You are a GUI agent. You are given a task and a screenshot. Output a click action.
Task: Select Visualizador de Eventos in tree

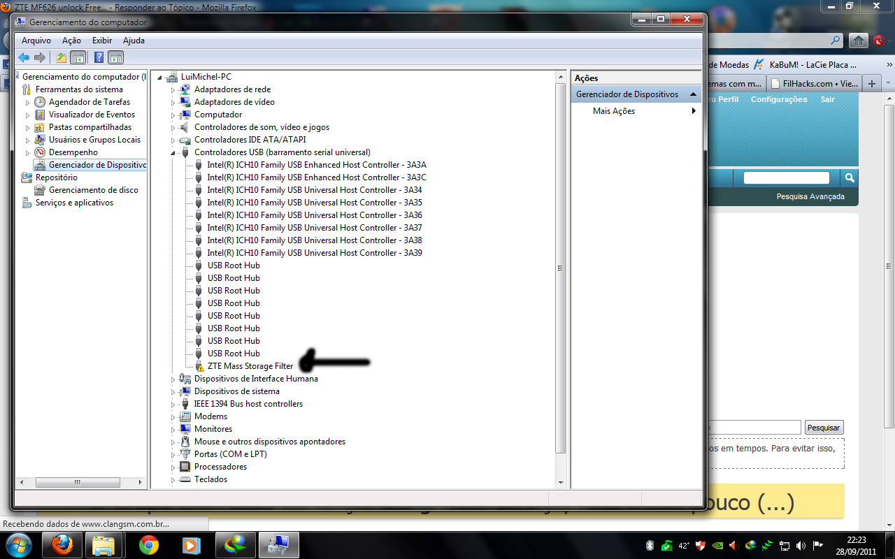pyautogui.click(x=92, y=115)
